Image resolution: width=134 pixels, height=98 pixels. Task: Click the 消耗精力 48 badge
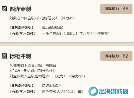coord(116,9)
